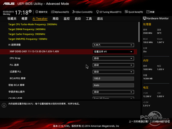Click the 初始 BCLK 频率 Auto field

113,85
